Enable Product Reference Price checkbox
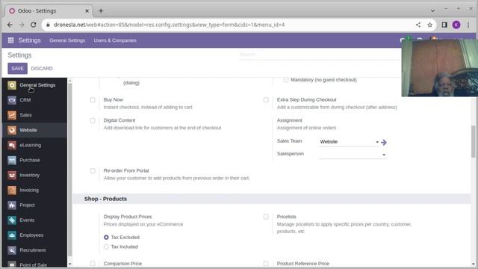 266,264
